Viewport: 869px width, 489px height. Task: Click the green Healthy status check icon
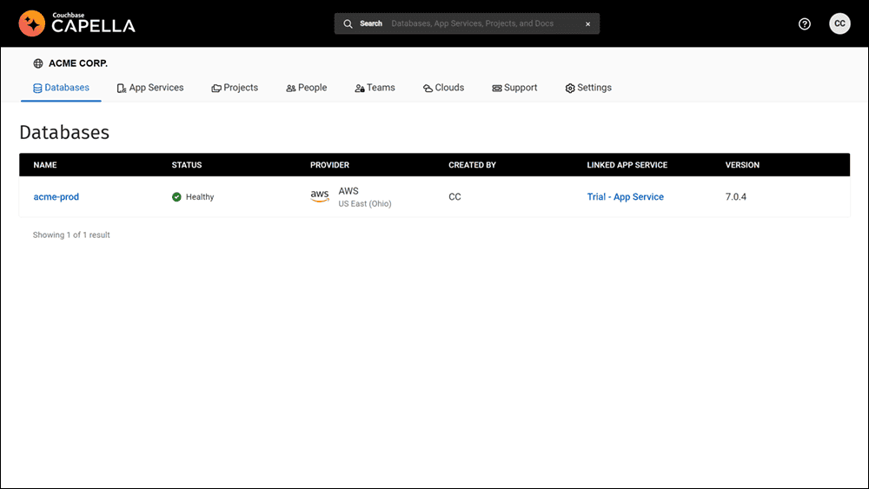176,196
